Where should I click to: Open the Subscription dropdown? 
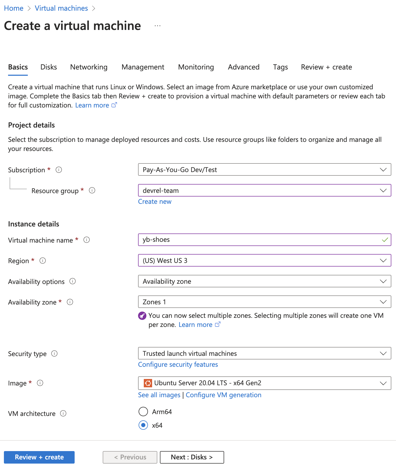tap(264, 170)
